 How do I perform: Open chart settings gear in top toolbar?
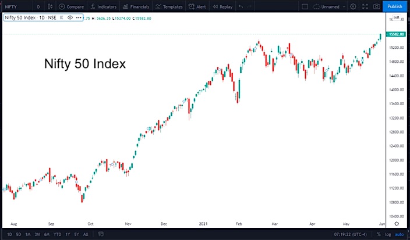(353, 7)
